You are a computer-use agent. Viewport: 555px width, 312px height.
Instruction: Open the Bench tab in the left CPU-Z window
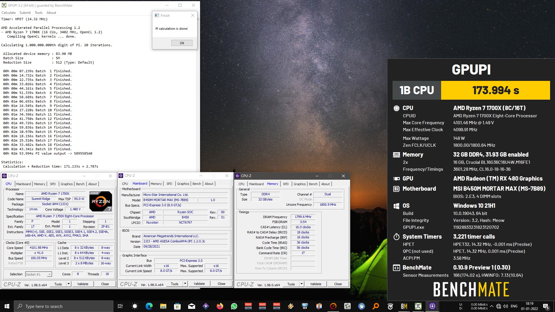point(80,184)
